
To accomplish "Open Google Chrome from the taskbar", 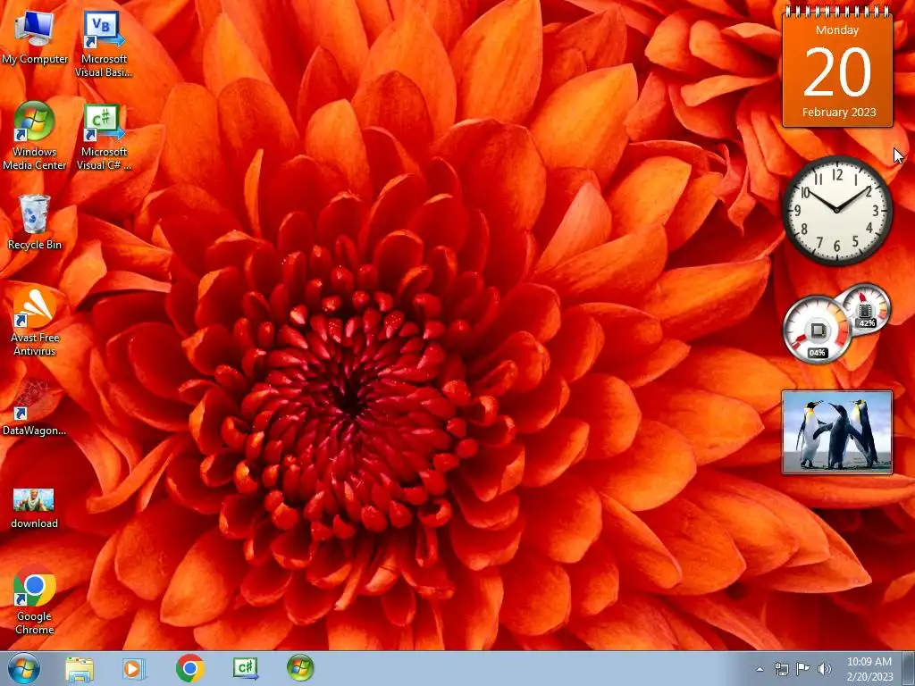I will tap(189, 668).
